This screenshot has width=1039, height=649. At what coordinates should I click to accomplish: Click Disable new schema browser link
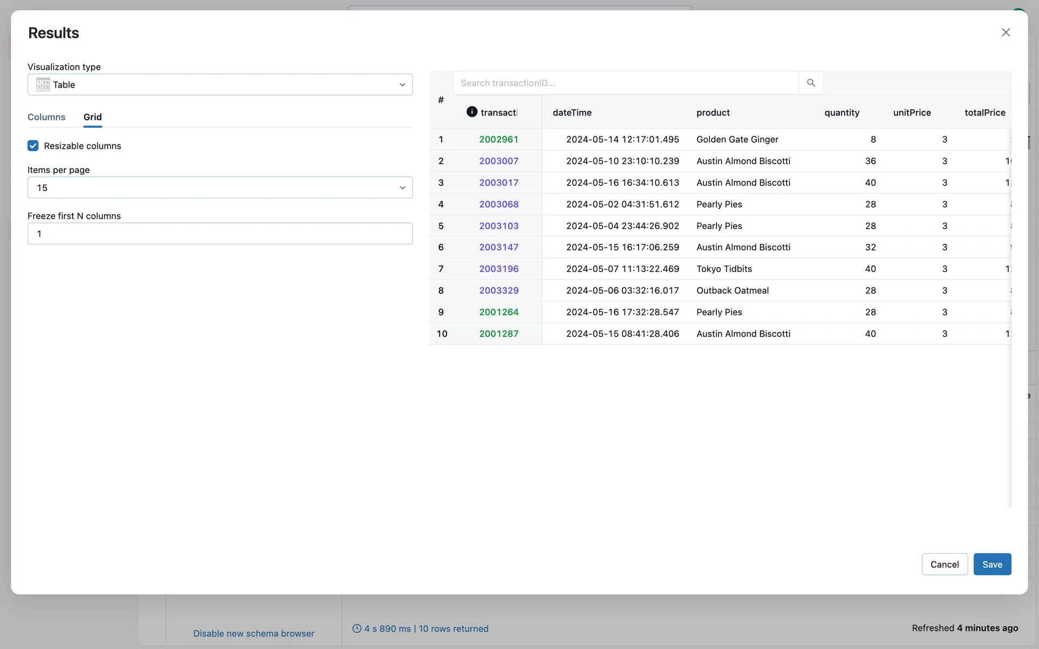253,633
